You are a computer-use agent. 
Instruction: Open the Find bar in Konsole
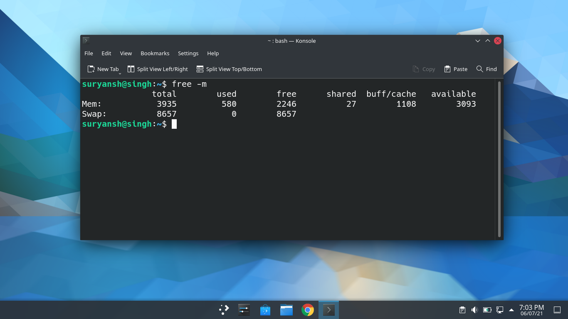coord(486,69)
